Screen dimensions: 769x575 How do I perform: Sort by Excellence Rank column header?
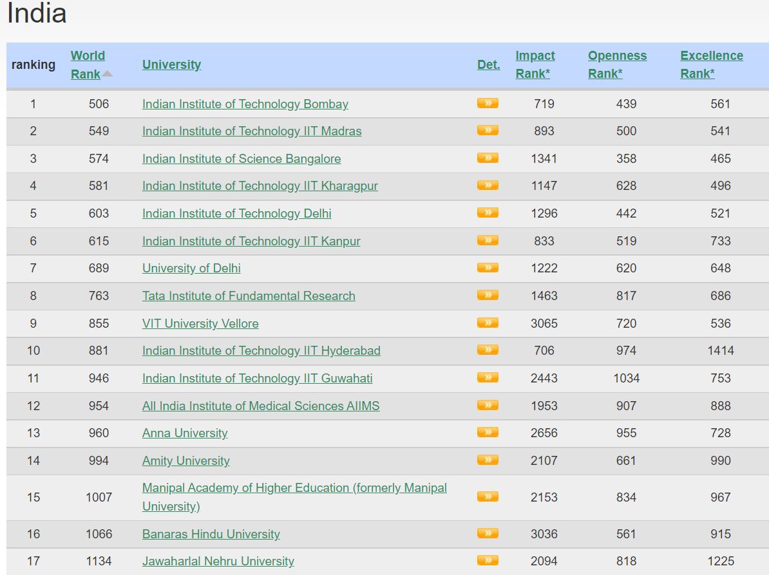712,64
